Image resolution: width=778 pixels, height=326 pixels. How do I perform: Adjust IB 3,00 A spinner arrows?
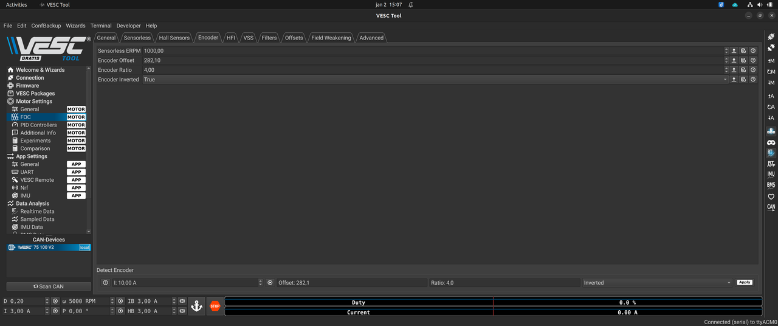[x=174, y=301]
